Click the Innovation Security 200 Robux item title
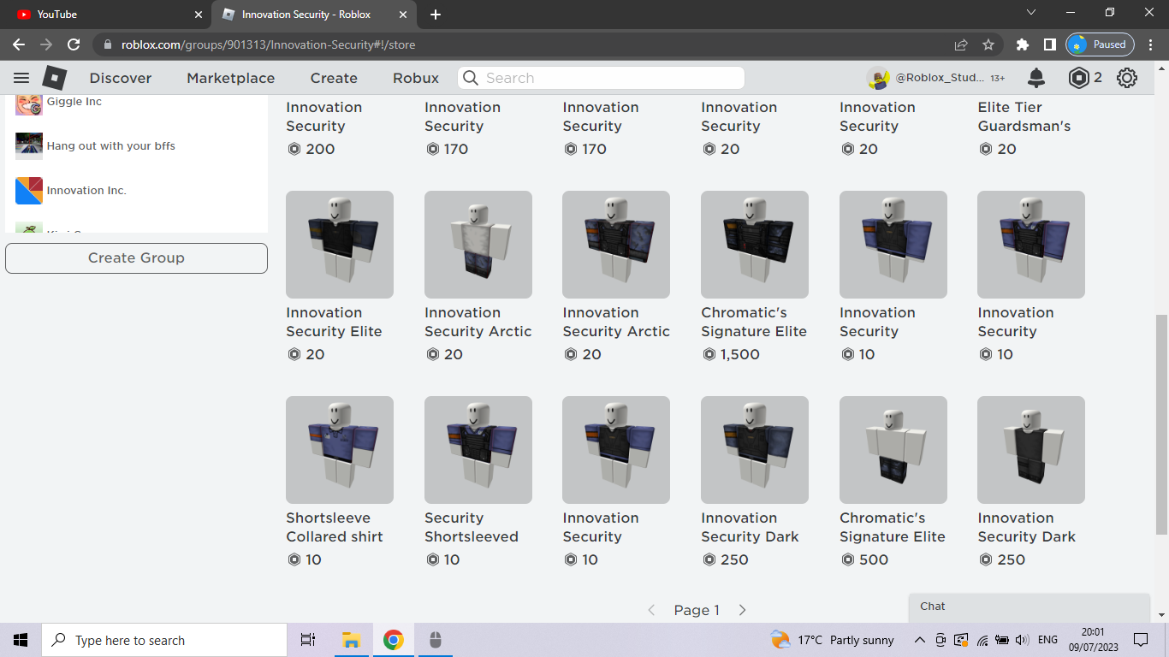The image size is (1169, 657). click(324, 116)
